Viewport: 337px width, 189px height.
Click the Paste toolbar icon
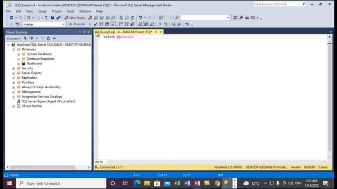click(x=133, y=17)
